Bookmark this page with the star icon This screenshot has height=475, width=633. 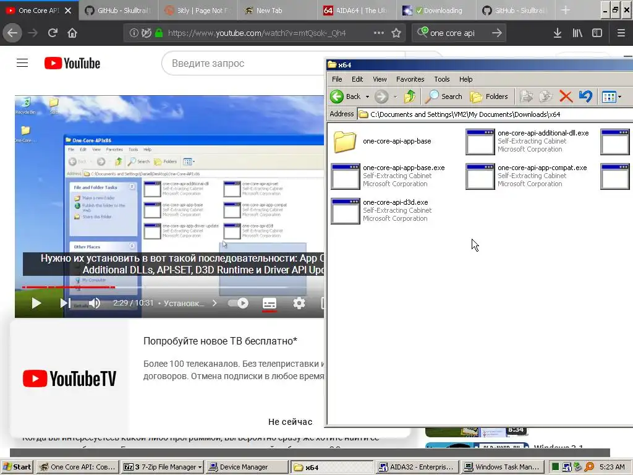396,33
